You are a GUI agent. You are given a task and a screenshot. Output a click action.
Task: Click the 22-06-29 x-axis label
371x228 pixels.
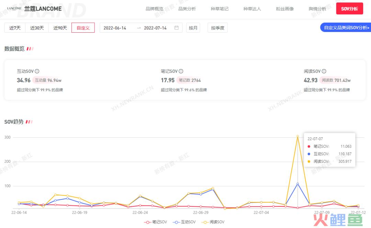click(201, 213)
